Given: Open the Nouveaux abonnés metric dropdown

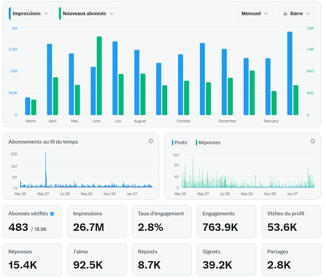Looking at the screenshot, I should 89,13.
